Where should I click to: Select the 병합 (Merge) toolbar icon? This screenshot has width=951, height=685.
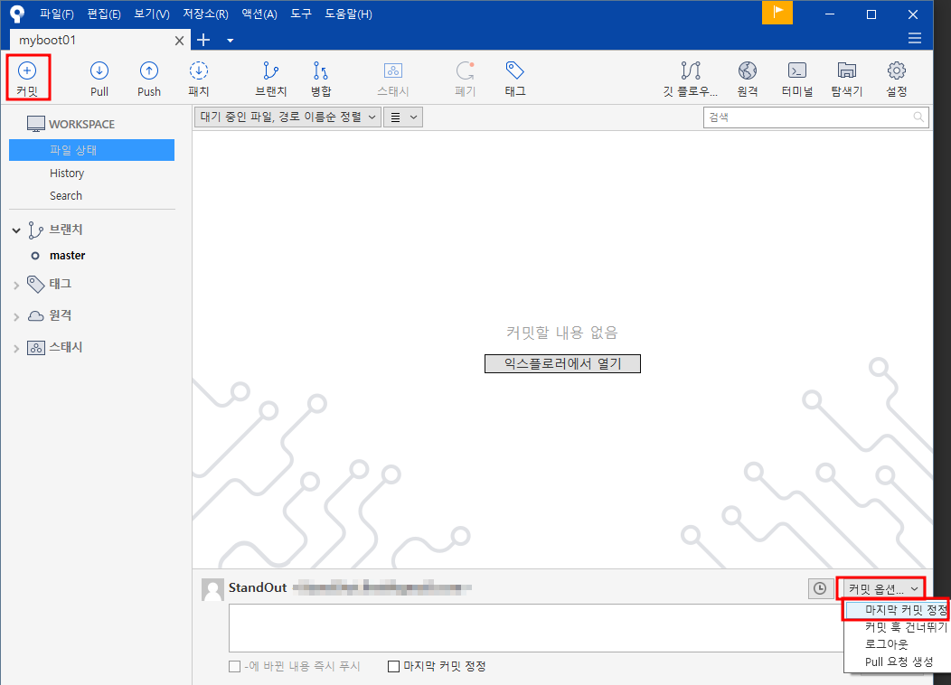[x=321, y=79]
